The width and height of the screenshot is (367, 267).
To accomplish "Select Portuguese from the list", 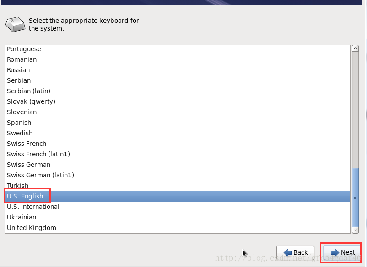I will (24, 49).
